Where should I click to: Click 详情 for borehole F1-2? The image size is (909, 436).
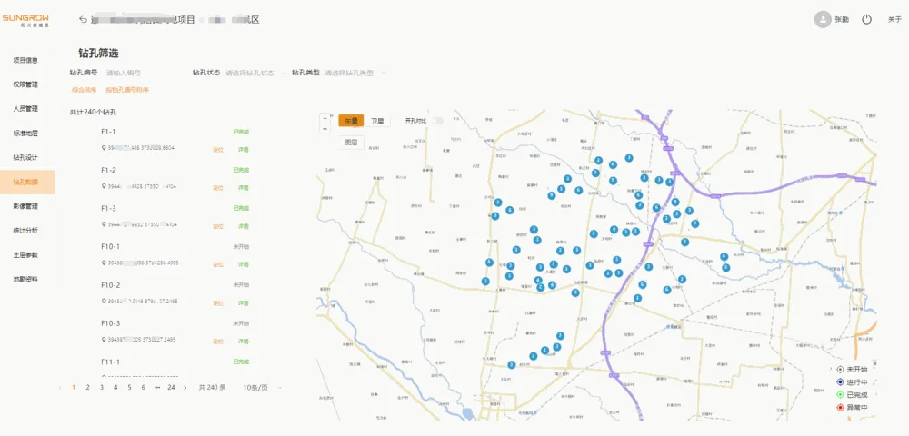point(243,188)
